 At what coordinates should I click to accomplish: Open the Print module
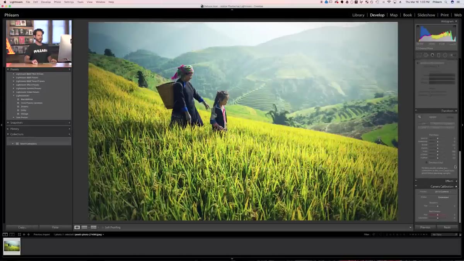pyautogui.click(x=445, y=15)
